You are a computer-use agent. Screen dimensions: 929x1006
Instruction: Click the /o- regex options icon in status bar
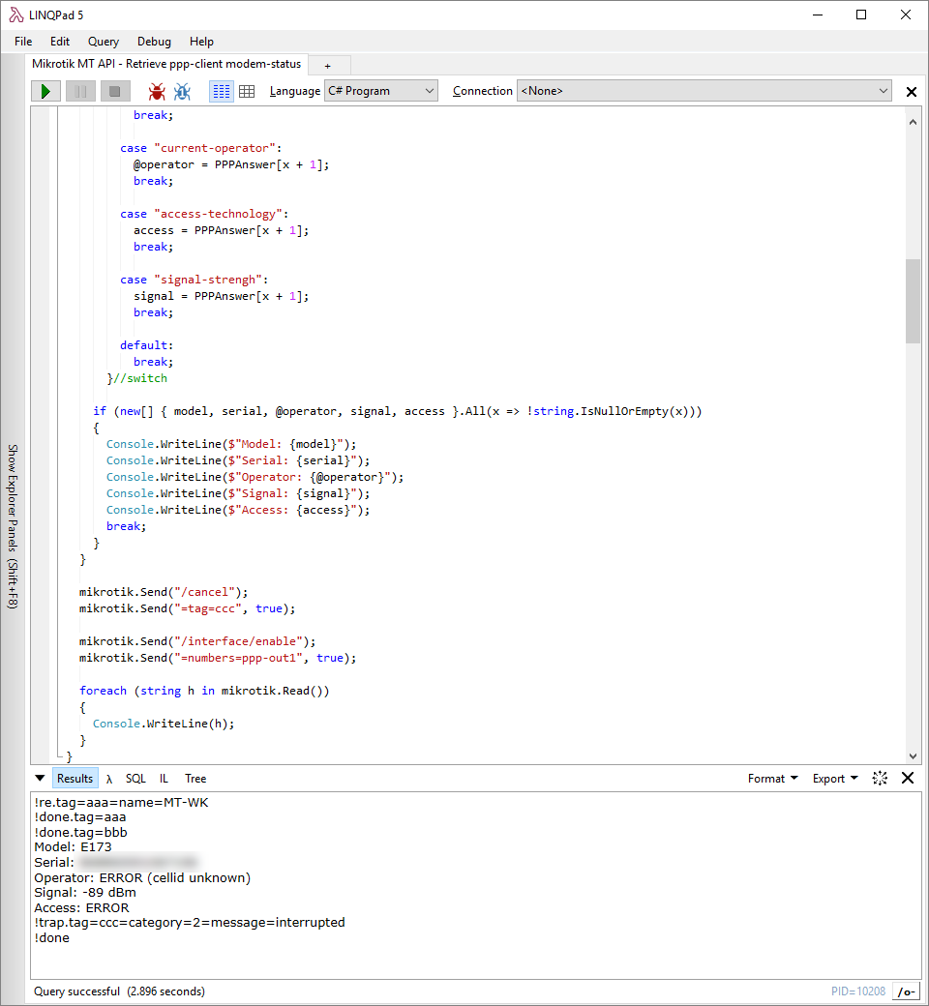click(x=906, y=991)
